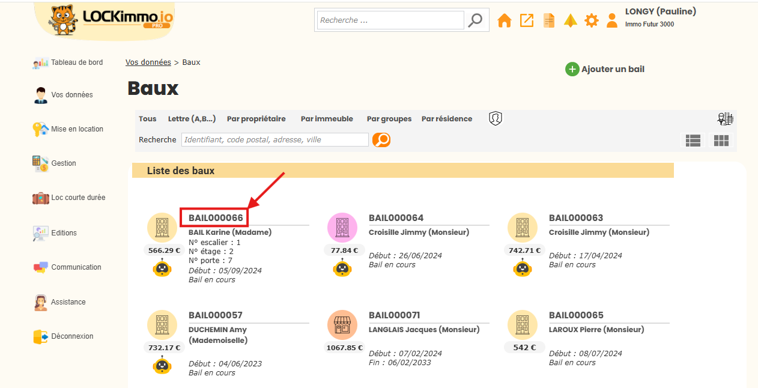Click the Vos données person icon in sidebar
Screen dimensions: 758x388
click(x=41, y=95)
